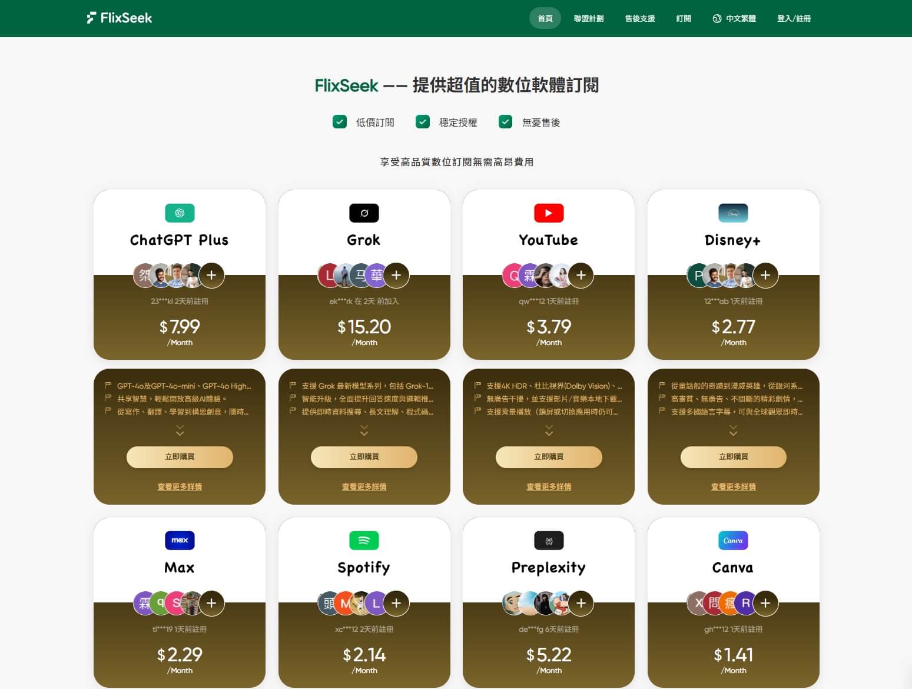Click the Spotify card title
The height and width of the screenshot is (689, 912).
point(364,568)
